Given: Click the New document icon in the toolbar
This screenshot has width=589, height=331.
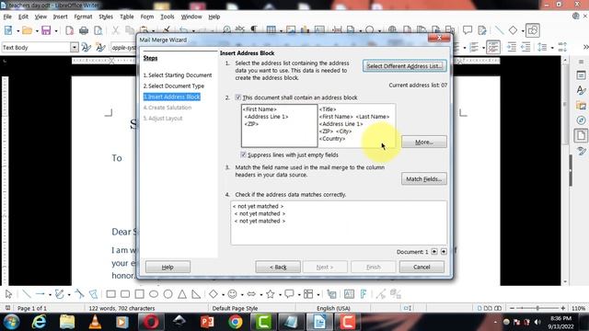Looking at the screenshot, I should (8, 30).
